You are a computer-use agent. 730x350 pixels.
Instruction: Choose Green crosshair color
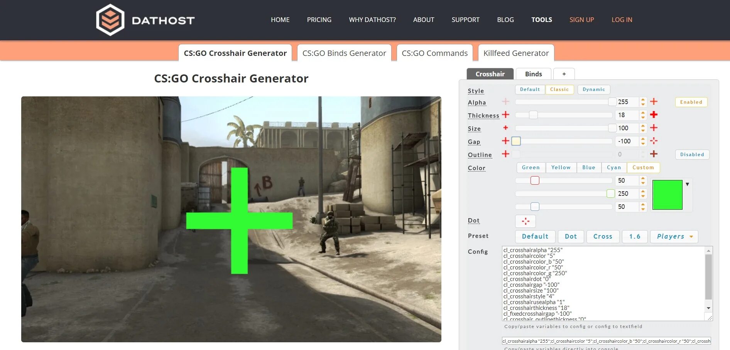tap(531, 168)
